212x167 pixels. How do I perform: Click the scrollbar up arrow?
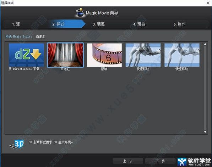coord(205,44)
